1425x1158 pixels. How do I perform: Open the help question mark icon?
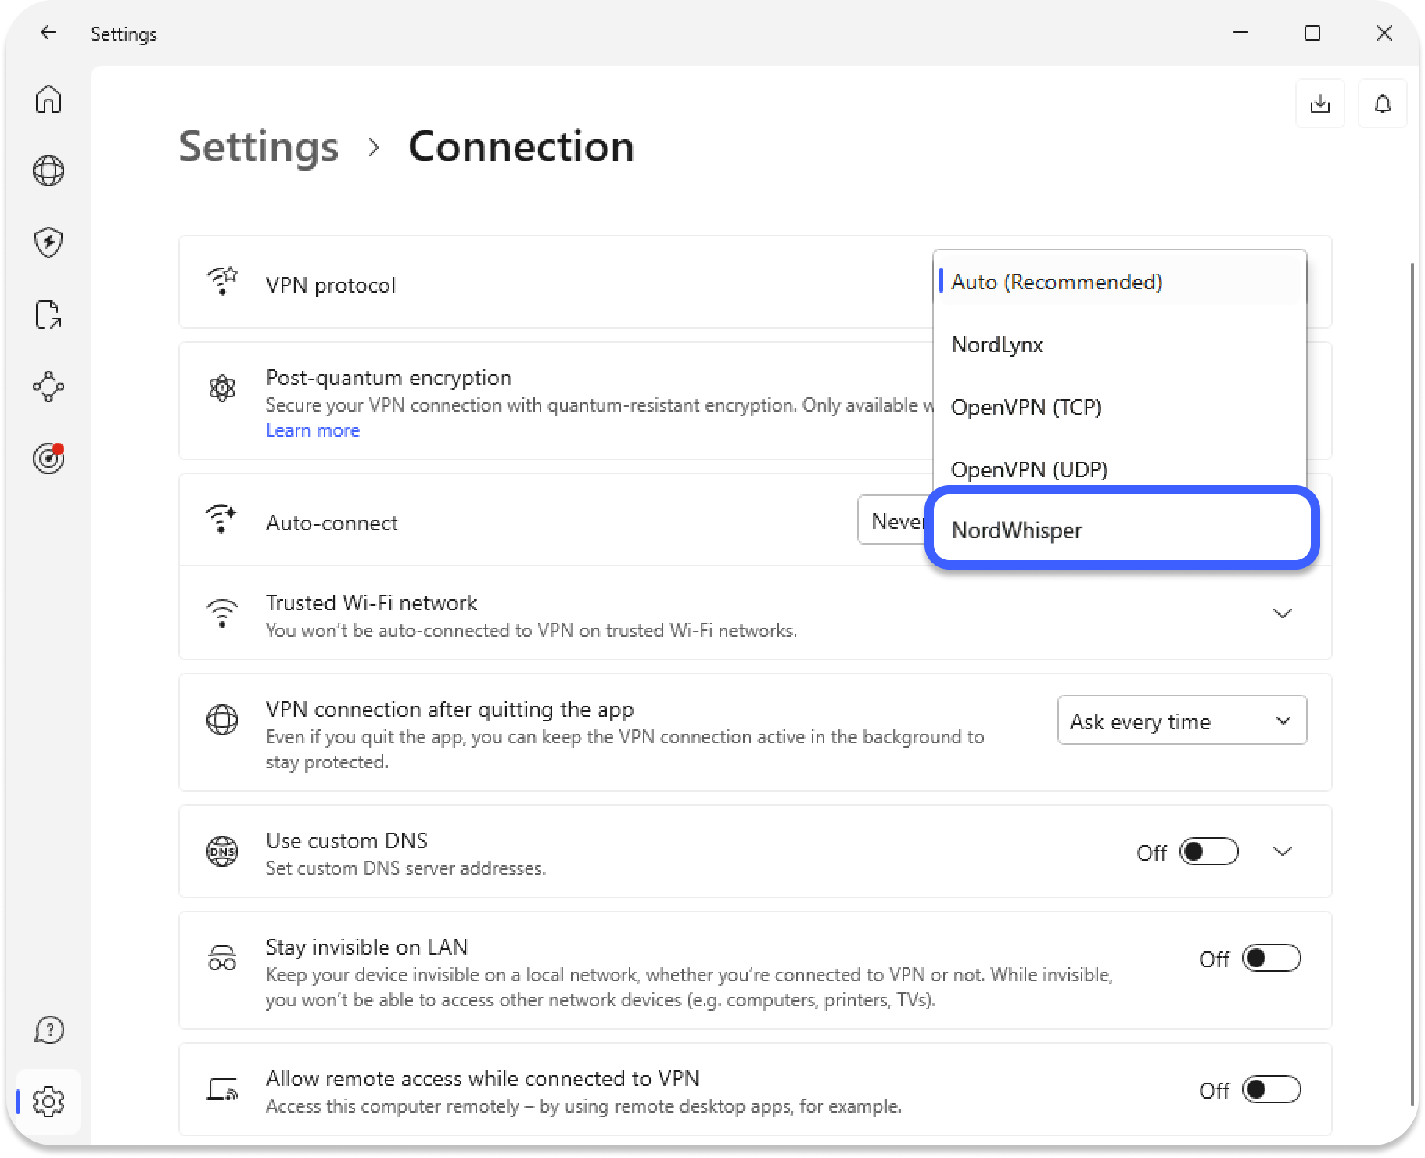(48, 1030)
